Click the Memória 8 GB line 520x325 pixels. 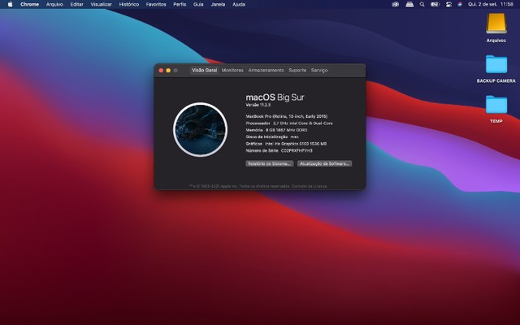click(x=276, y=130)
